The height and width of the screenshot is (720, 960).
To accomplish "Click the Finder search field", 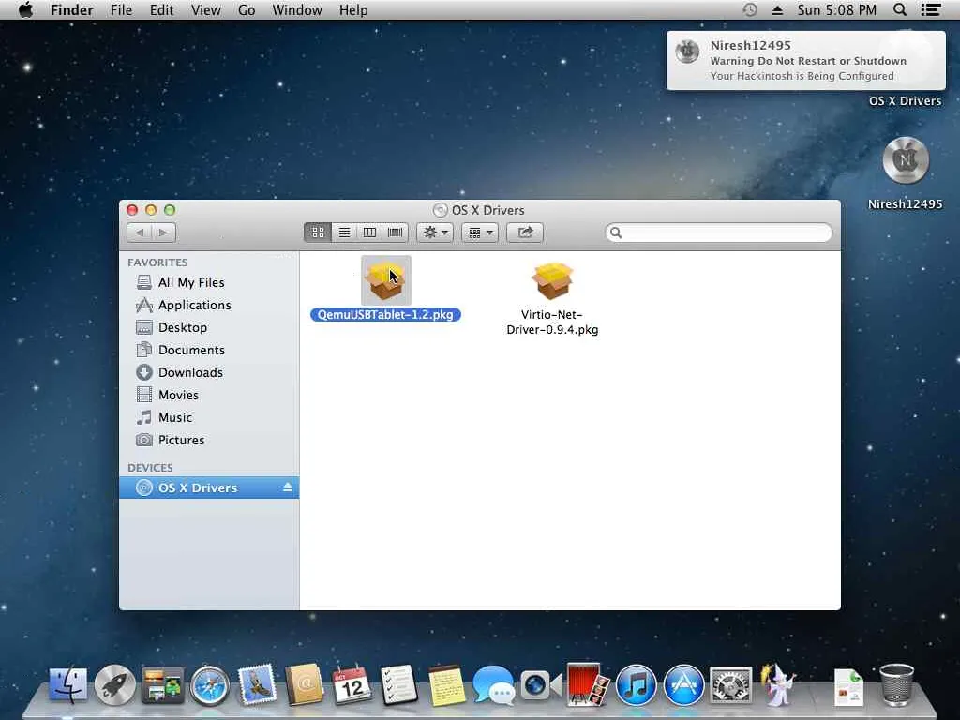I will (x=719, y=232).
